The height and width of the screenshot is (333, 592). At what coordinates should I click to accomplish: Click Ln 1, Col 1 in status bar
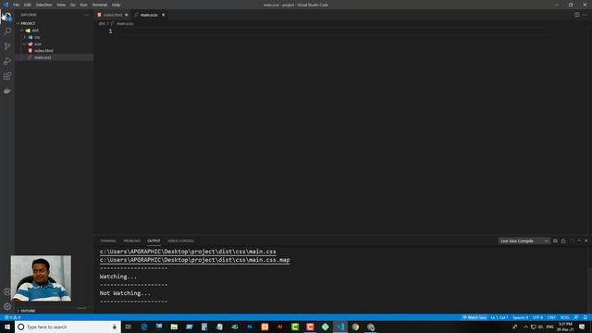click(499, 317)
